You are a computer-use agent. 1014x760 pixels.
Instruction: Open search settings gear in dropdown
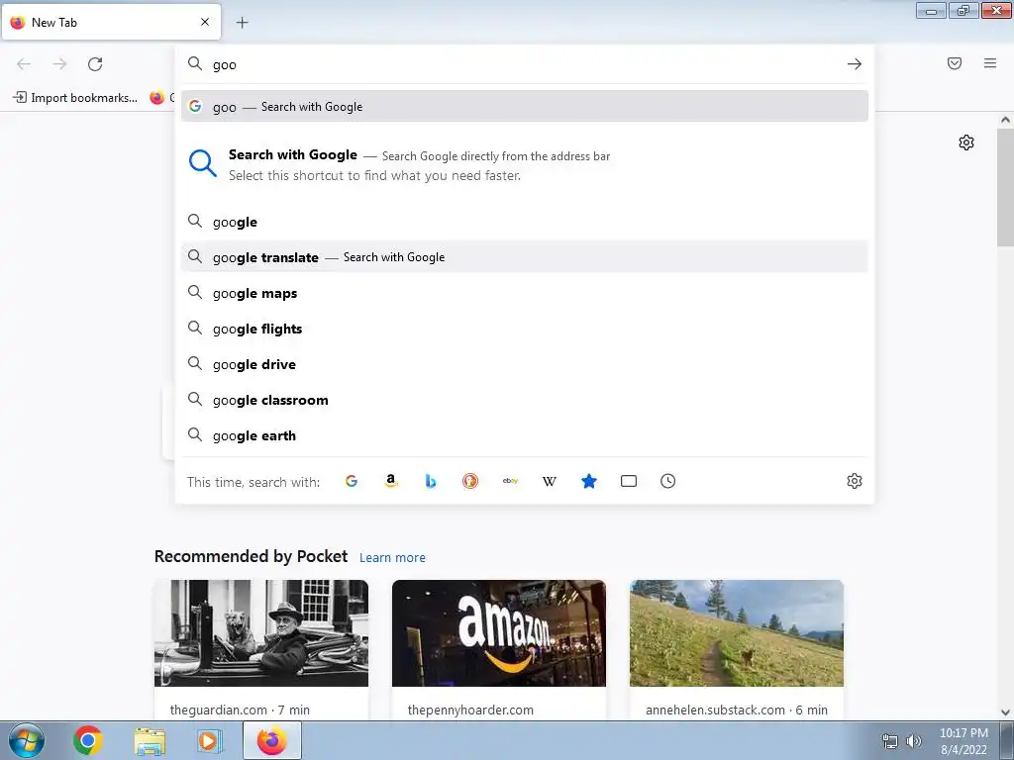855,481
